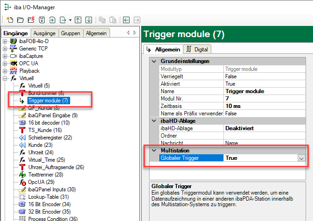Select the 16 bit decoder (10) module

[48, 123]
